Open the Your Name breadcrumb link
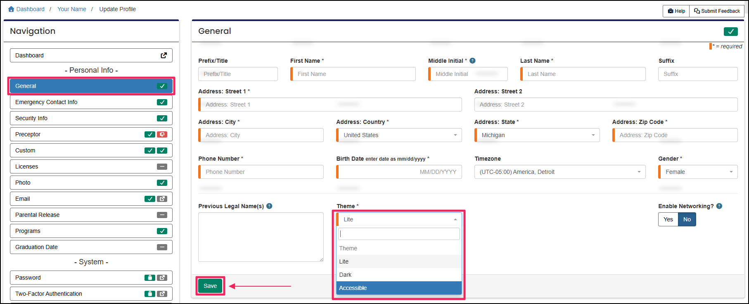749x304 pixels. point(72,9)
